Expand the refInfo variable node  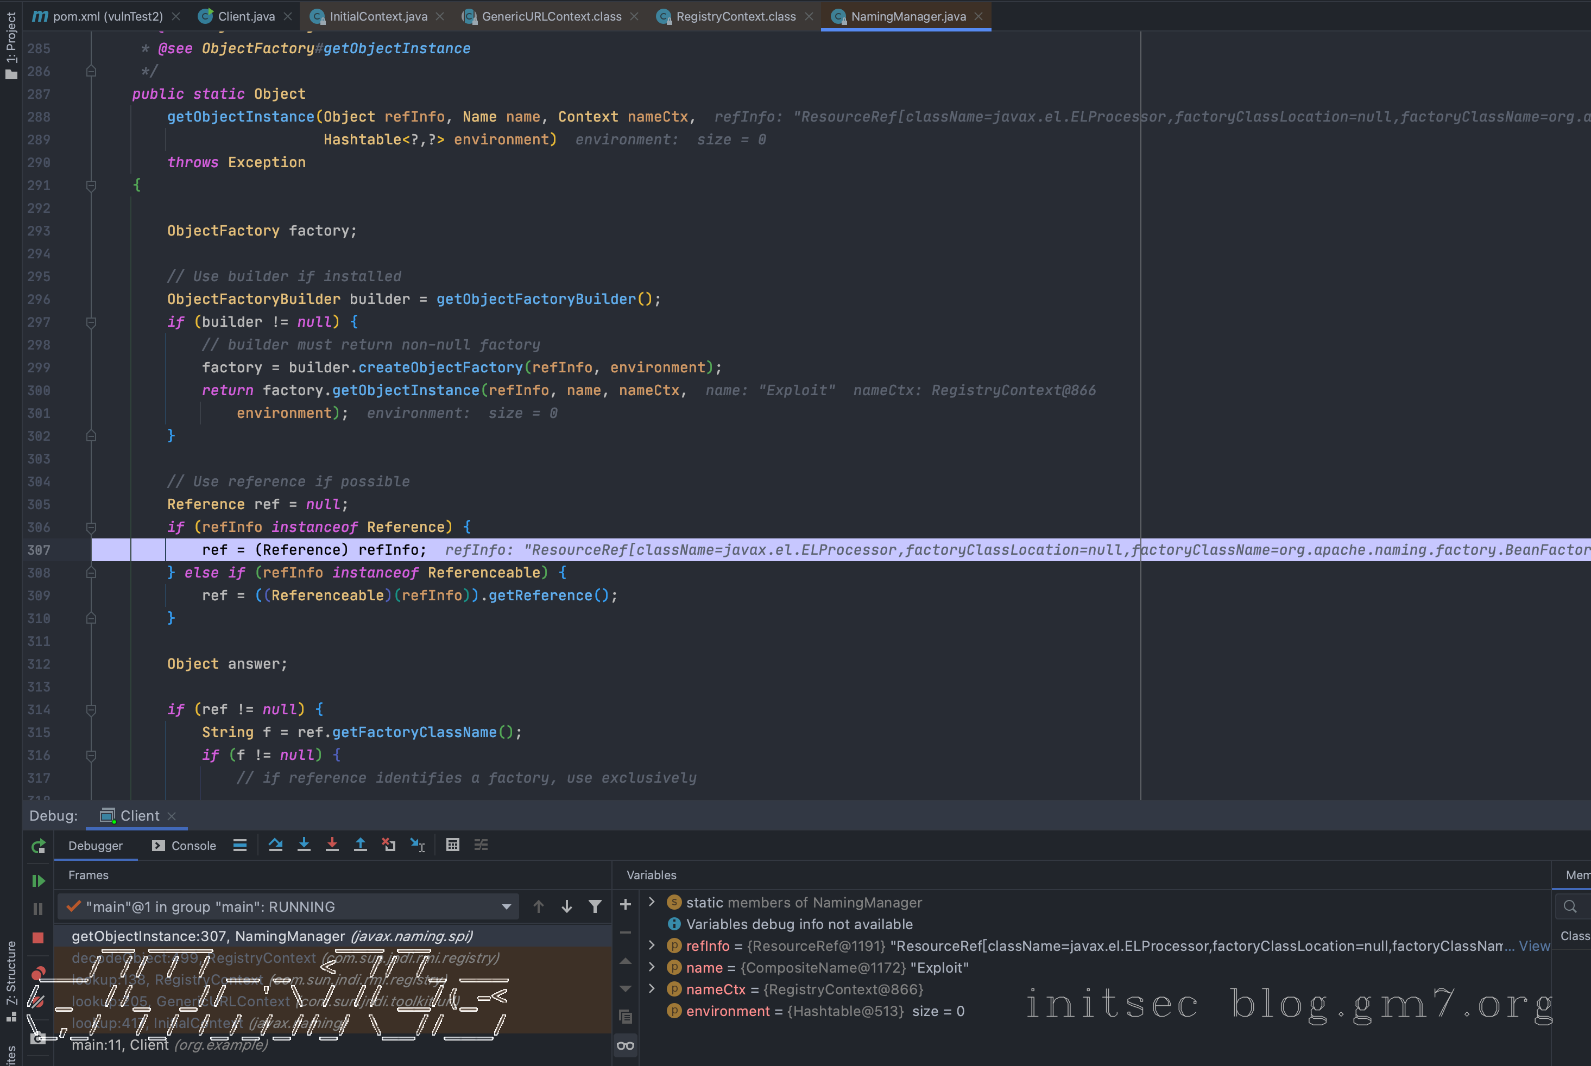pos(652,946)
